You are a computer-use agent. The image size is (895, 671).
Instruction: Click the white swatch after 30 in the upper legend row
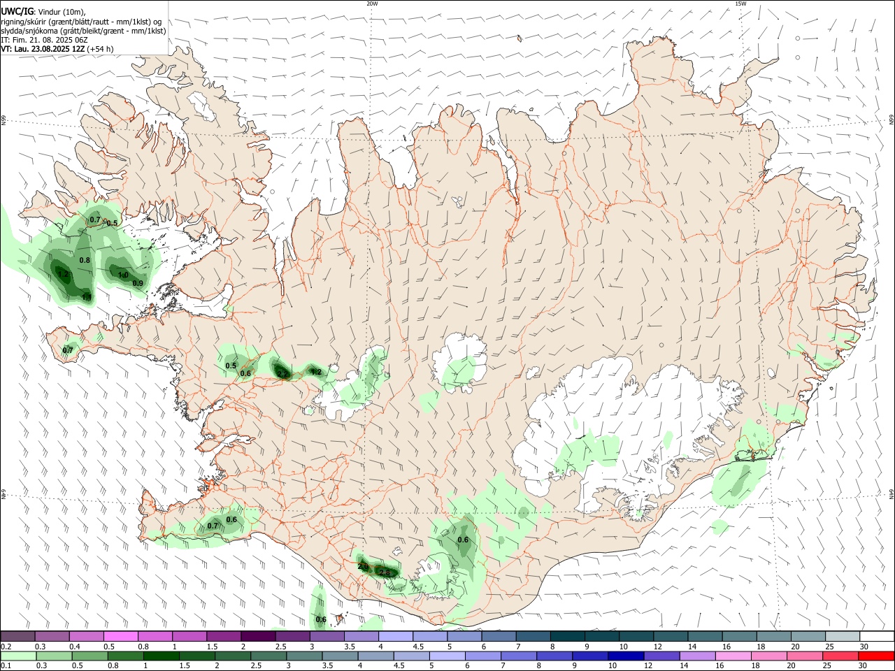(x=877, y=636)
